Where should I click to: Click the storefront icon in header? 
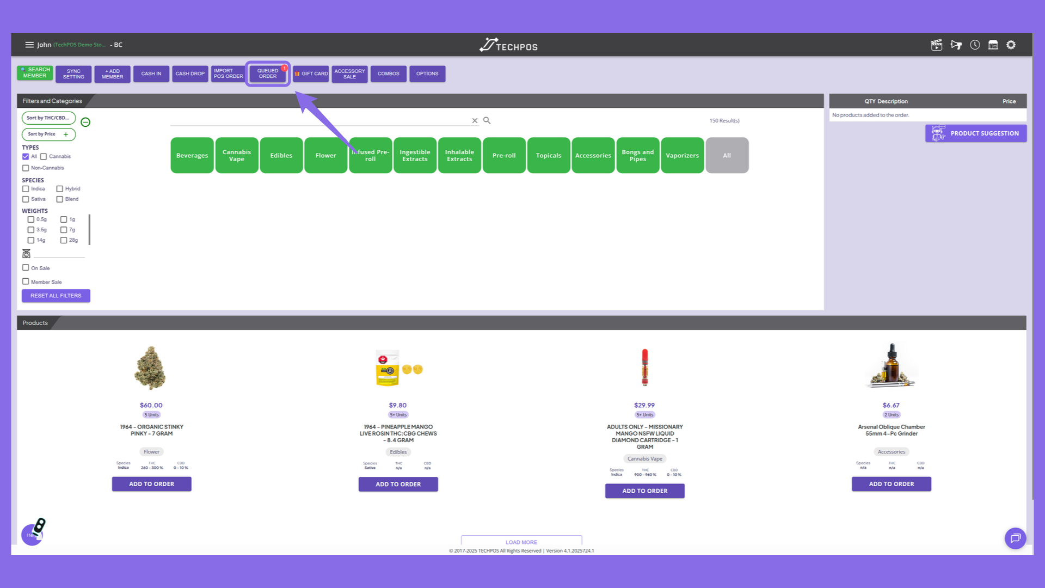pyautogui.click(x=993, y=45)
